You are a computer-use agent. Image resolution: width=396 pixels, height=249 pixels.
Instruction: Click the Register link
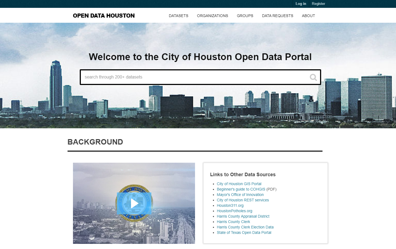tap(318, 4)
